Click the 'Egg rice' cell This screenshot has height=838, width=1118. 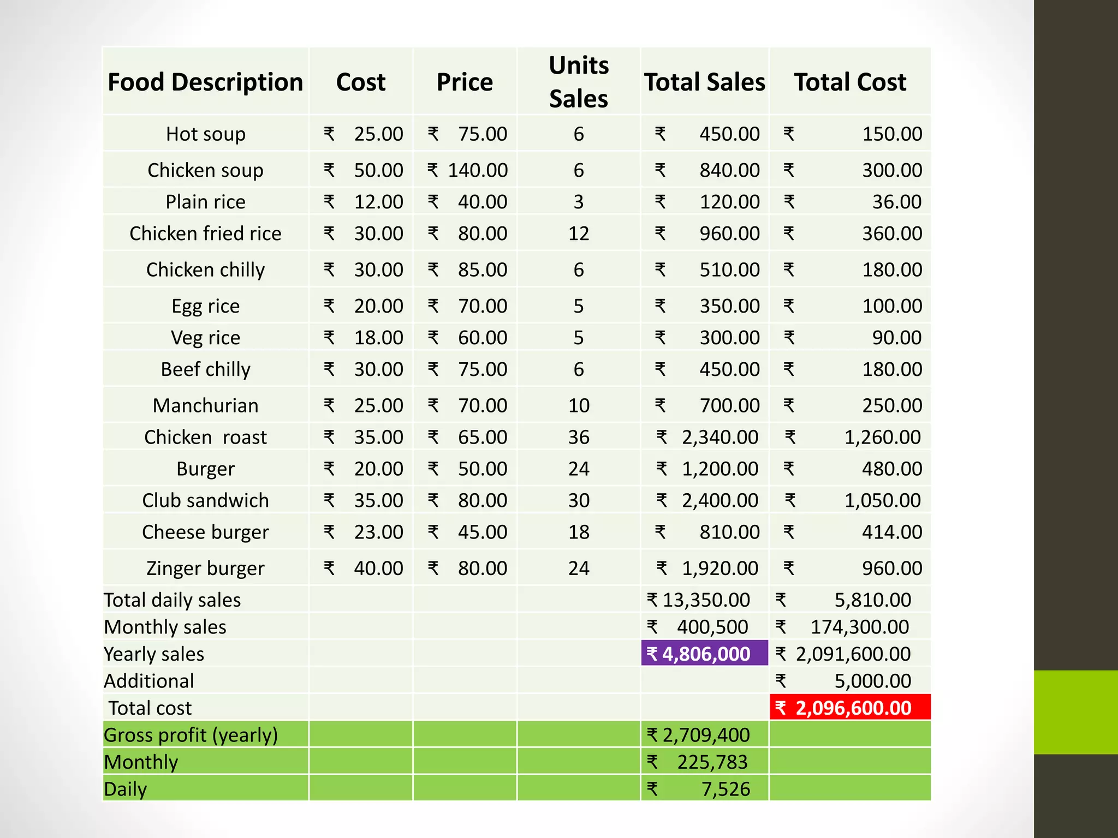pyautogui.click(x=206, y=306)
